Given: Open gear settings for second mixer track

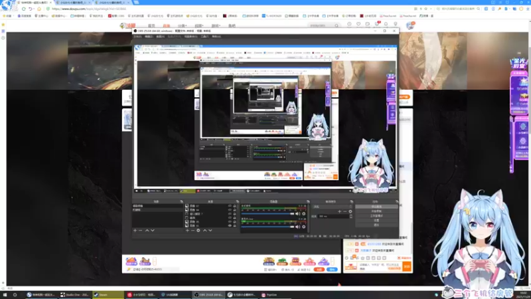Looking at the screenshot, I should [304, 227].
